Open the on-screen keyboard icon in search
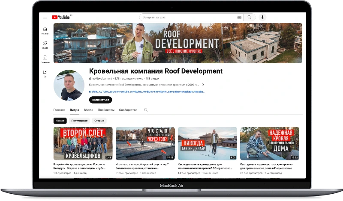343x201 pixels. pyautogui.click(x=239, y=17)
